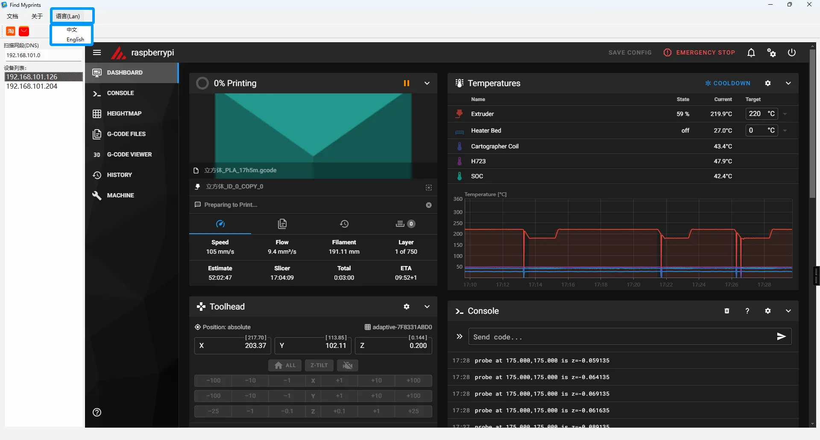Collapse the Temperatures panel
Screen dimensions: 820x440
tap(788, 83)
